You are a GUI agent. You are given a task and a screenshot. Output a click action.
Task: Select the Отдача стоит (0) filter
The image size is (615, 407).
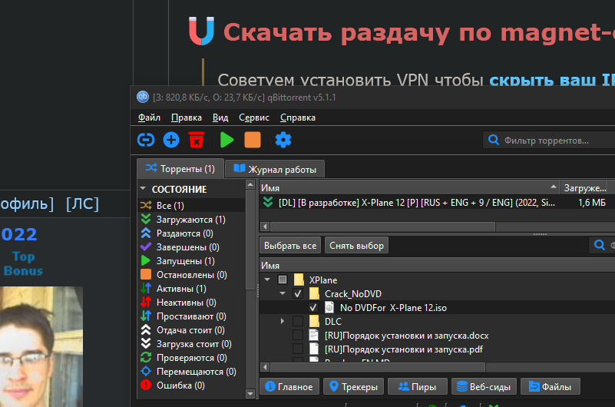(191, 330)
